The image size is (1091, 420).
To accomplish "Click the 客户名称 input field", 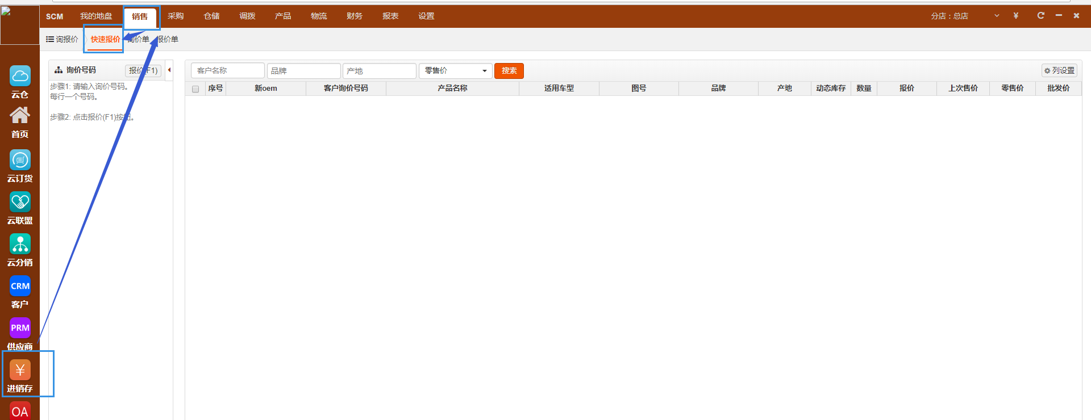I will (228, 71).
